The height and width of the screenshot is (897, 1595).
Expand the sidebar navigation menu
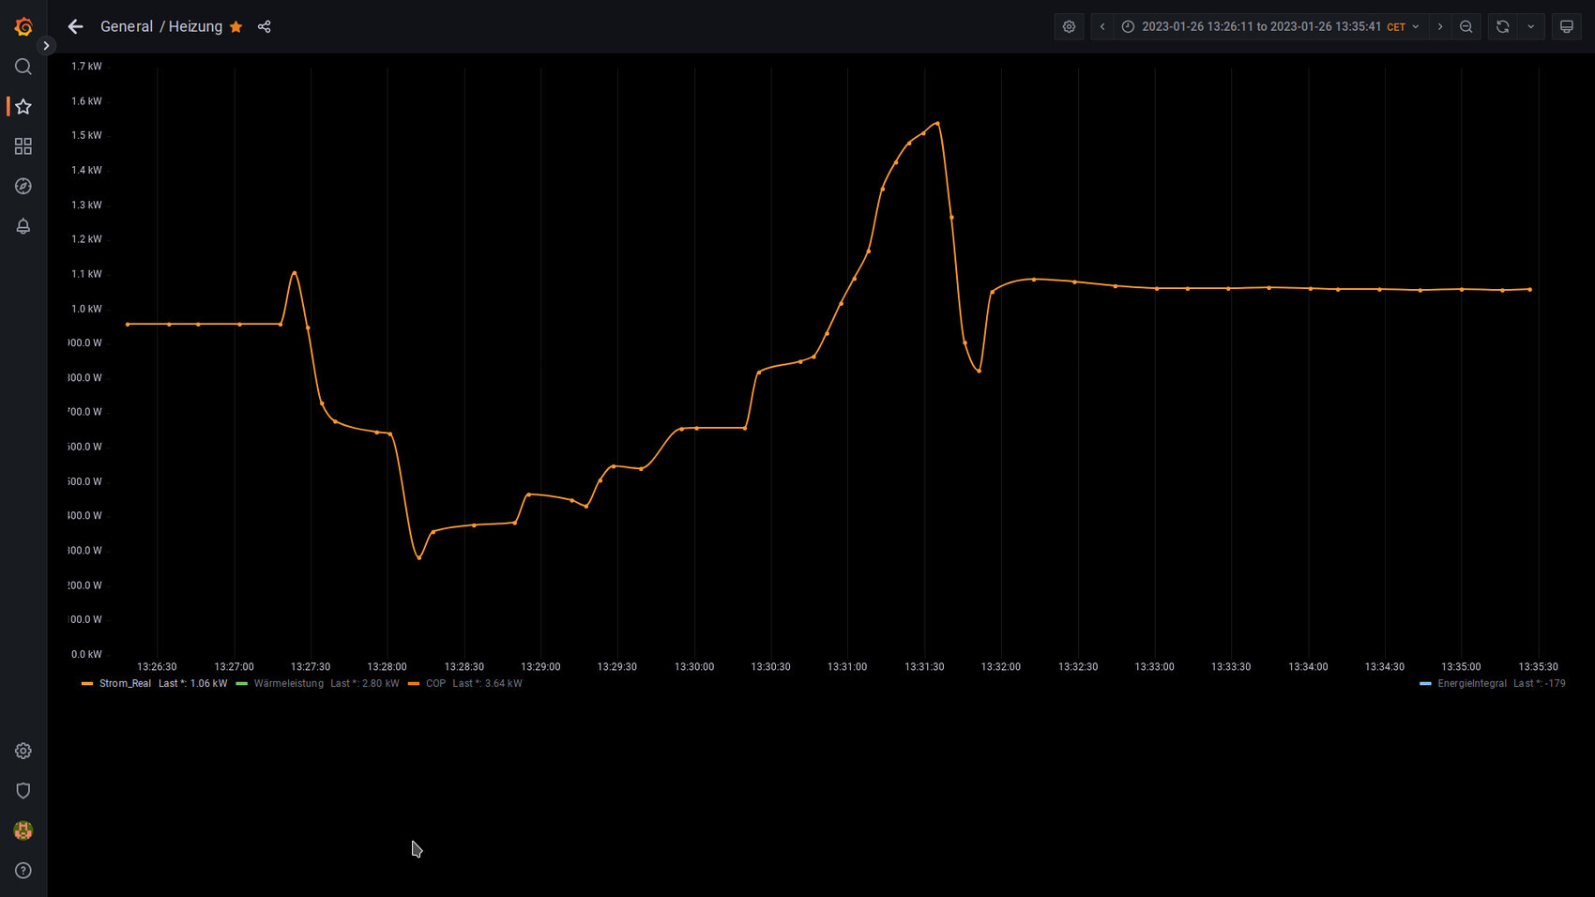46,46
